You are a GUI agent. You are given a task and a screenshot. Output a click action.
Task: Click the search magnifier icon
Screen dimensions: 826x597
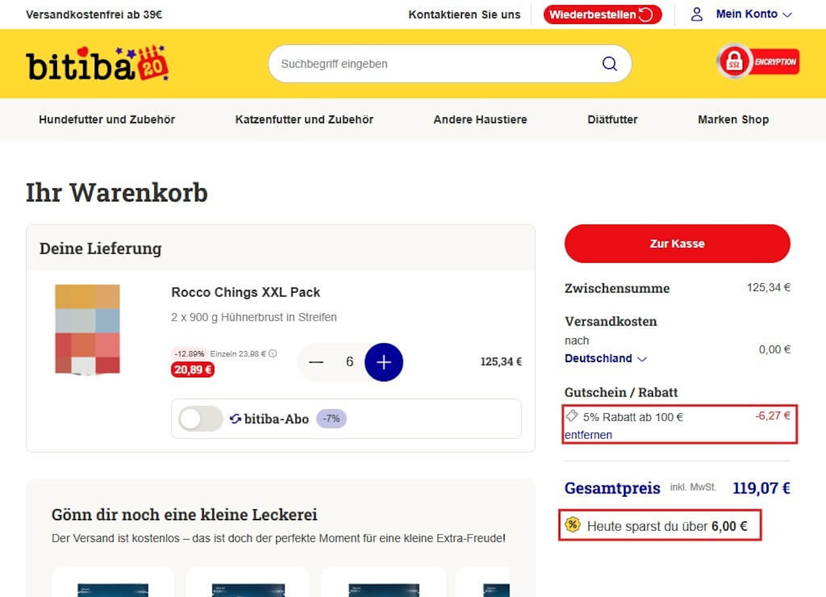tap(609, 63)
